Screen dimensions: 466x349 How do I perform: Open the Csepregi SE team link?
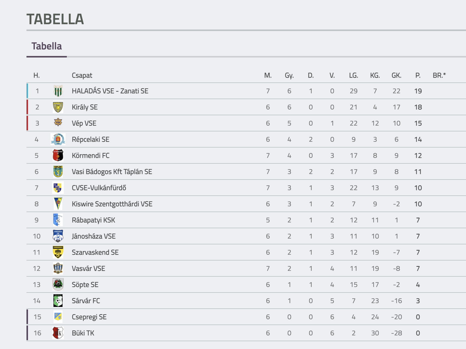point(89,317)
